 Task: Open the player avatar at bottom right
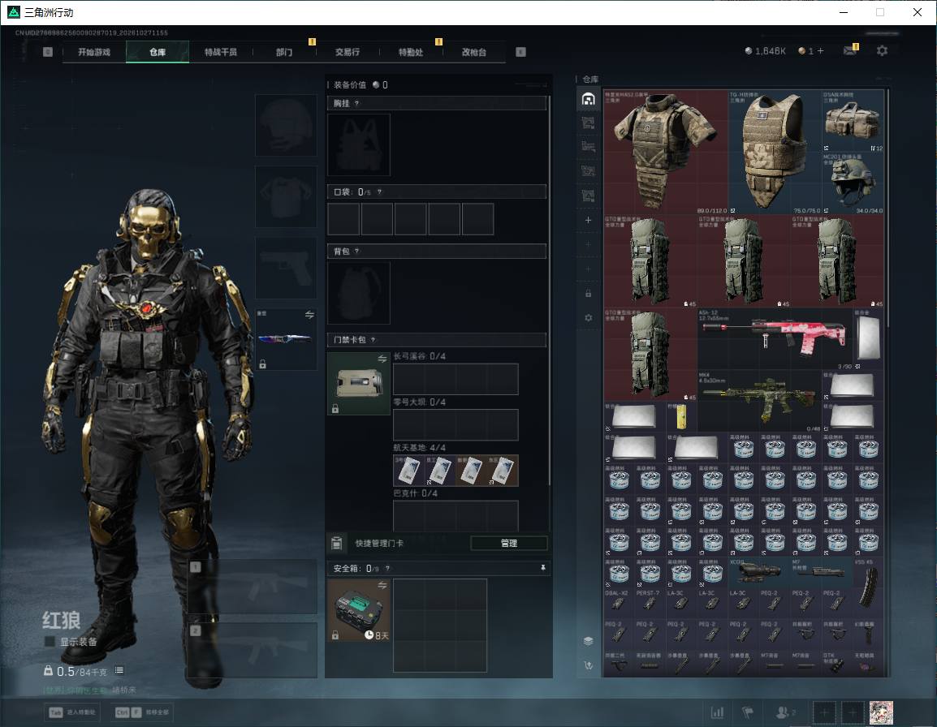pyautogui.click(x=881, y=712)
